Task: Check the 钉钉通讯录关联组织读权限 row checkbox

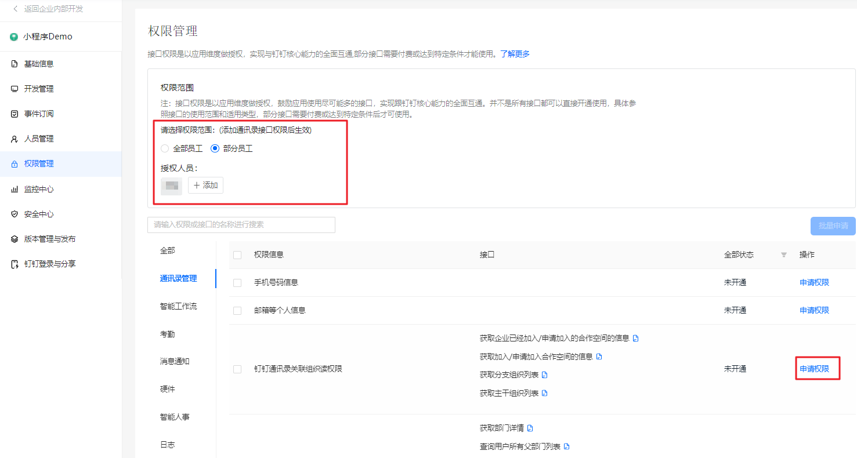Action: point(237,369)
